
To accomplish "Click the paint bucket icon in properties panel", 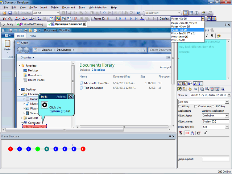I will pyautogui.click(x=195, y=89).
